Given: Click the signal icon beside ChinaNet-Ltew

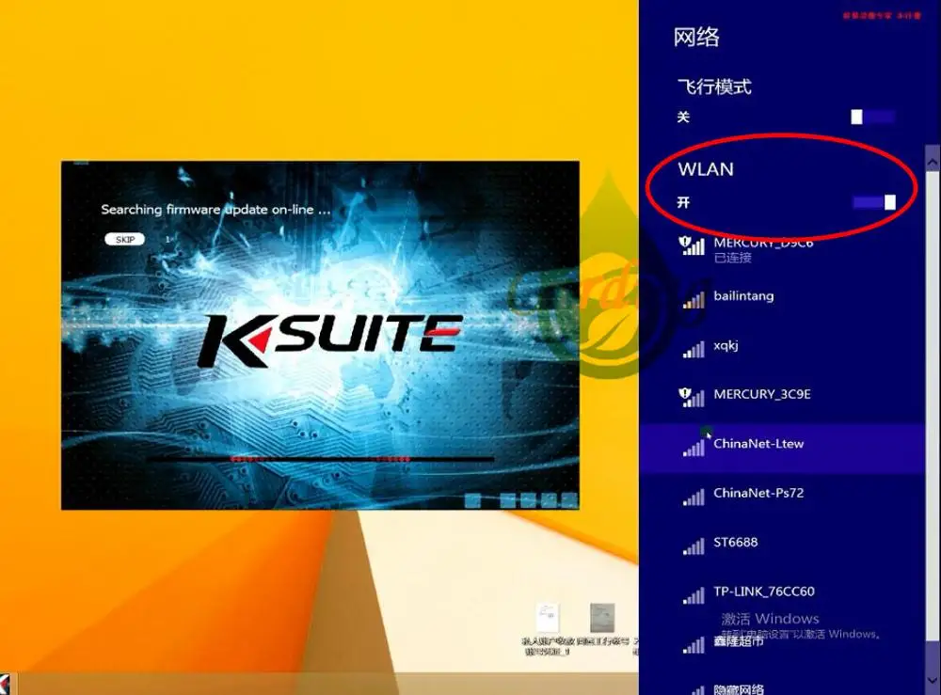Looking at the screenshot, I should point(694,448).
